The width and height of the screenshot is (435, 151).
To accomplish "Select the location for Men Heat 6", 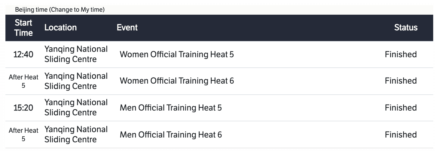I will coord(76,135).
